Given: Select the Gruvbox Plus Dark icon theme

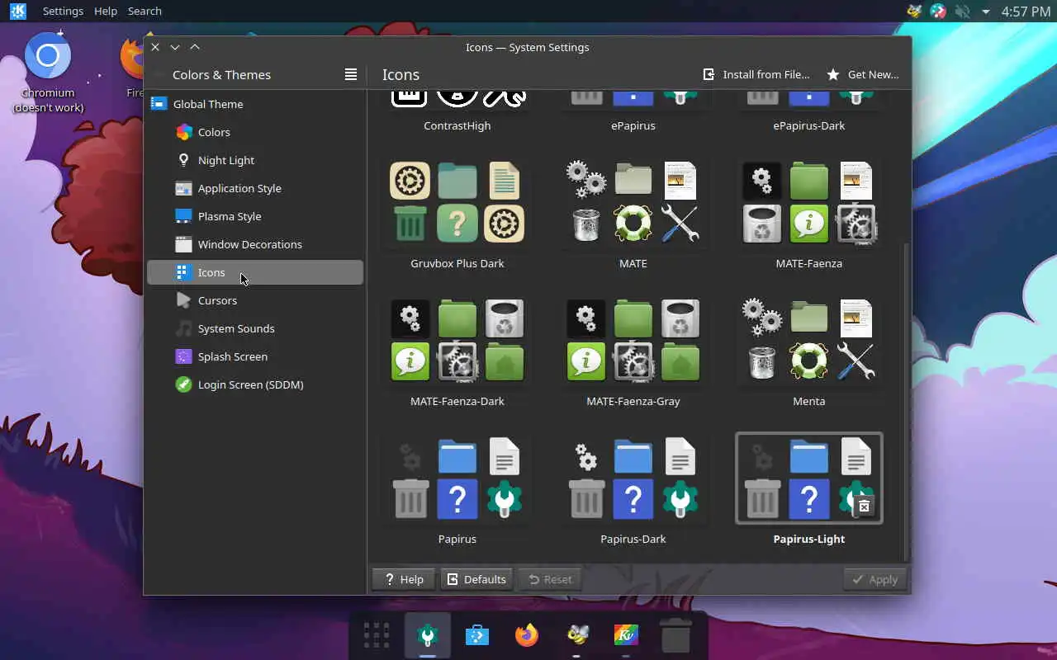Looking at the screenshot, I should pyautogui.click(x=457, y=214).
